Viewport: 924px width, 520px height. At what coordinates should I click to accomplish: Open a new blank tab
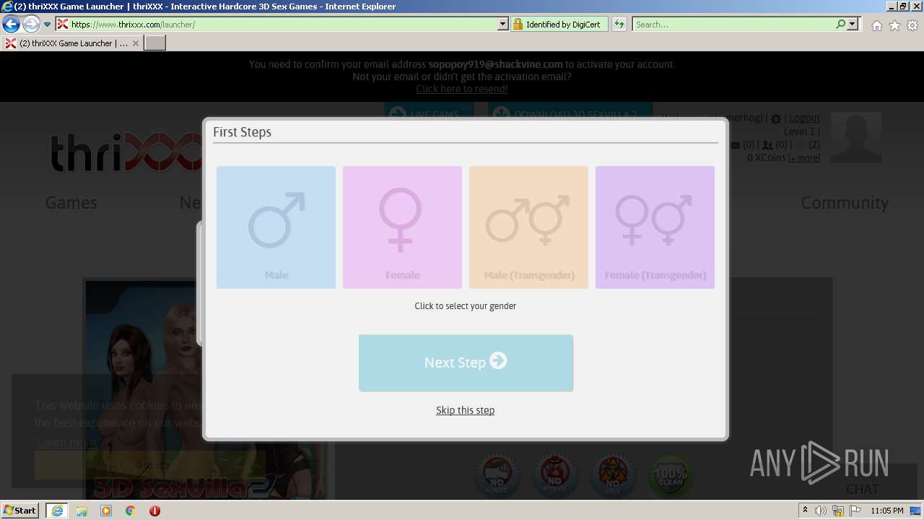coord(155,43)
